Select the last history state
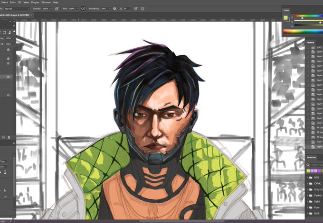323x223 pixels. click(314, 147)
